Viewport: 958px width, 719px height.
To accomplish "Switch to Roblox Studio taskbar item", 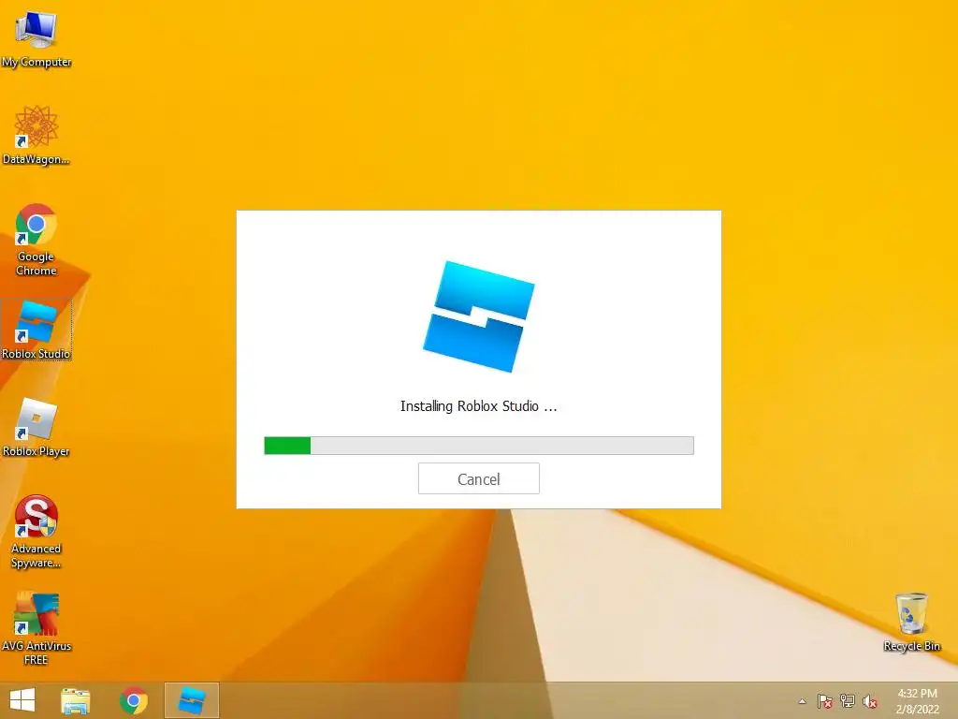I will click(x=191, y=700).
